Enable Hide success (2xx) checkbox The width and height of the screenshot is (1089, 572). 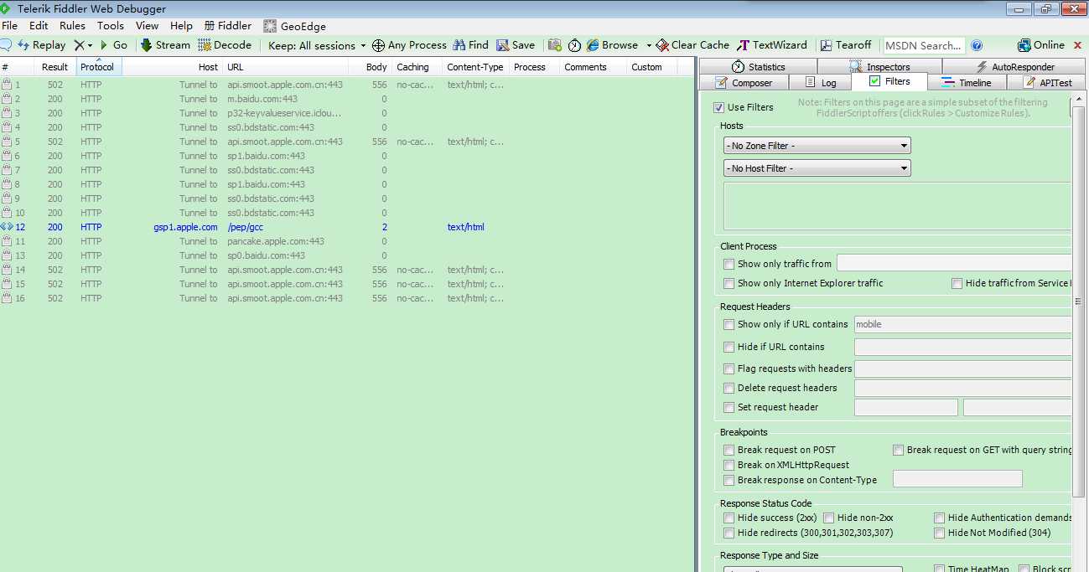729,518
